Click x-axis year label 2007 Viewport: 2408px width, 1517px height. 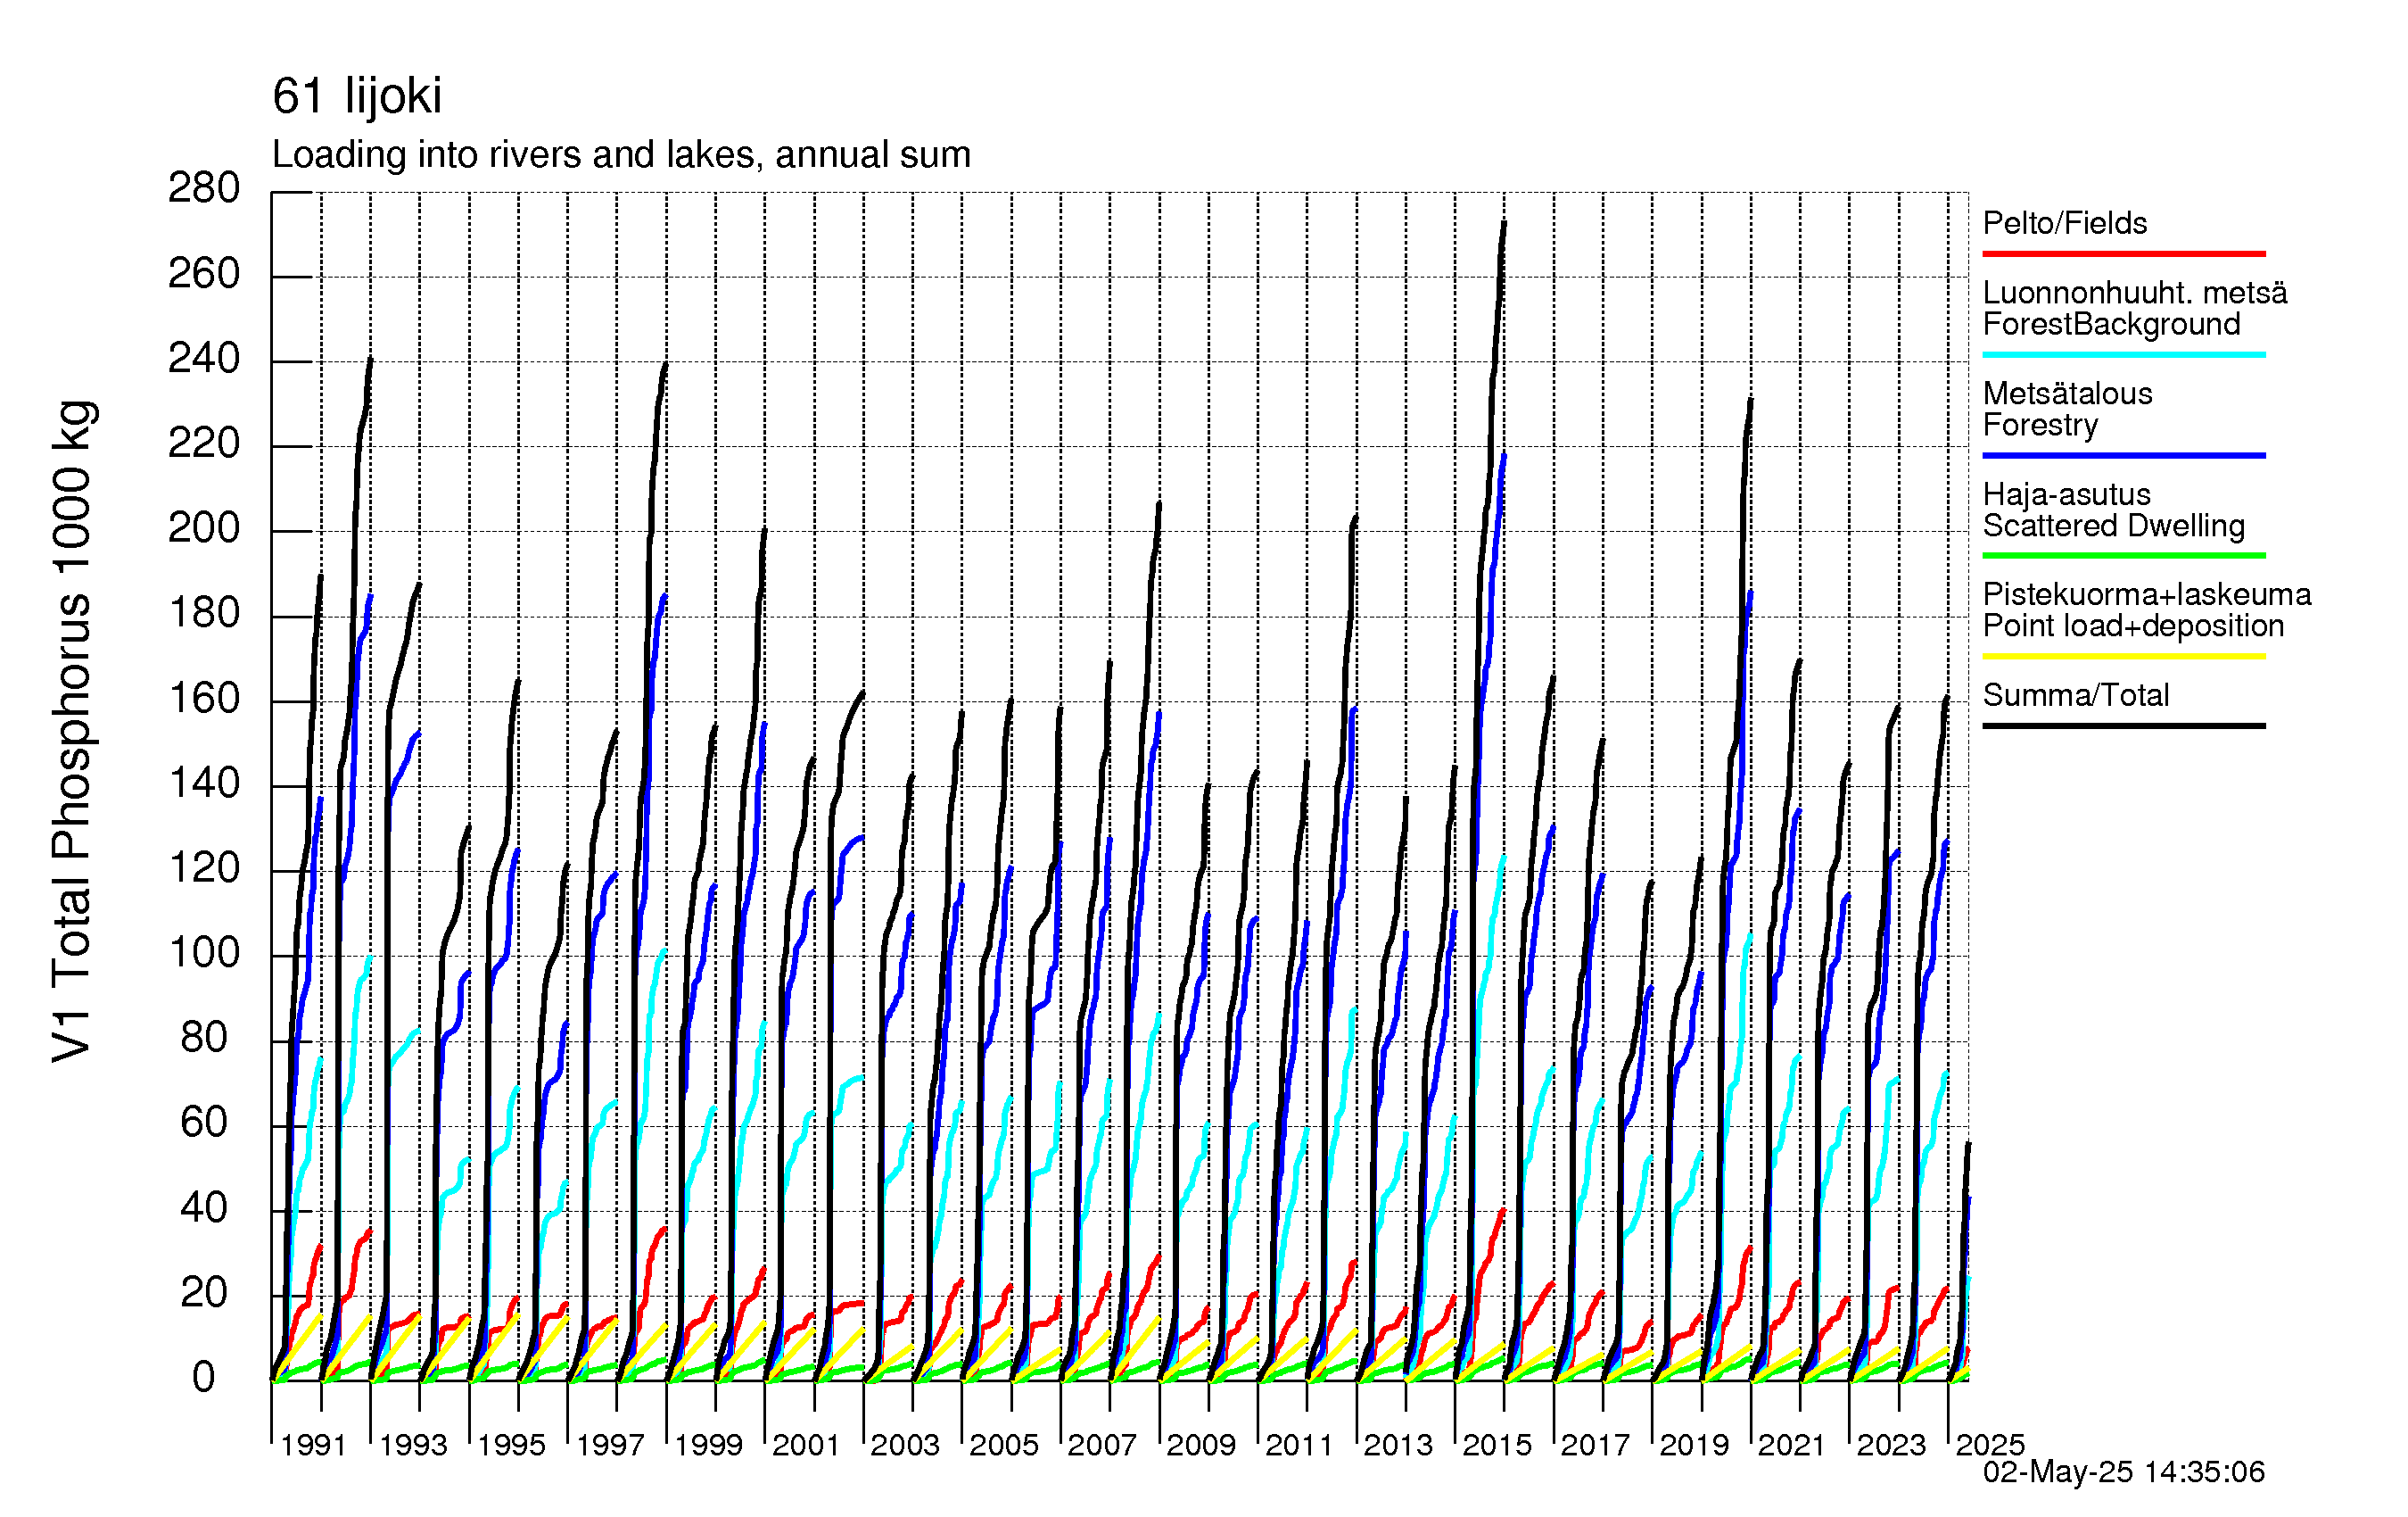point(1102,1445)
